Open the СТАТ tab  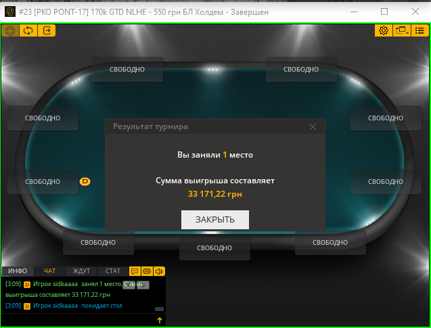[113, 271]
